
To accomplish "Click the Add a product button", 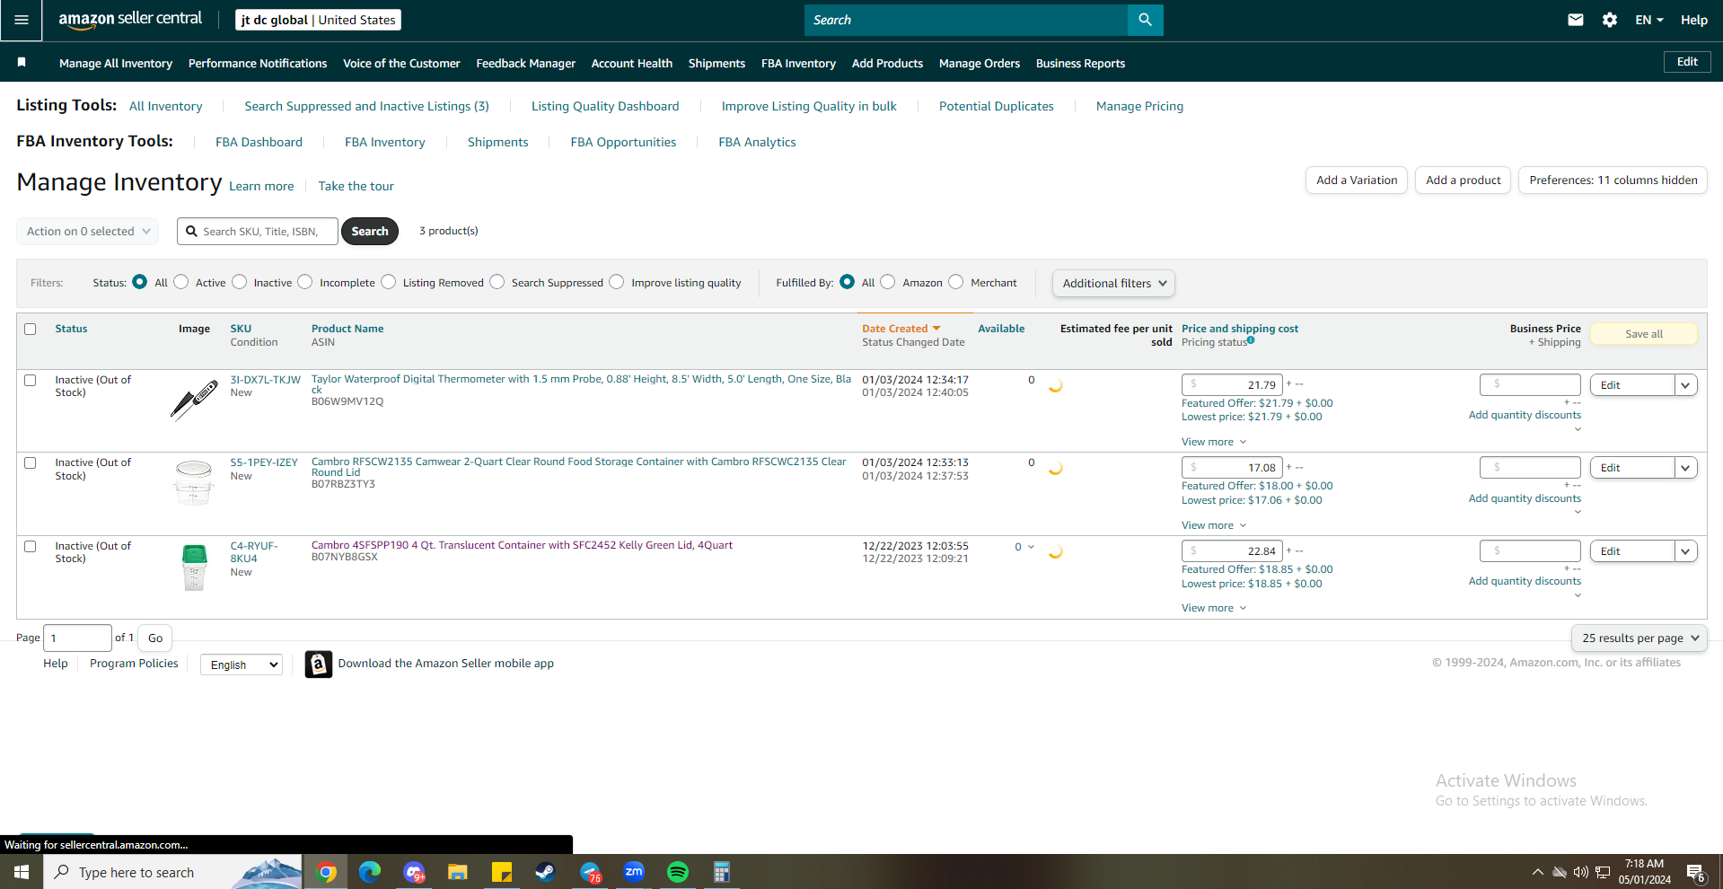I will [x=1464, y=180].
